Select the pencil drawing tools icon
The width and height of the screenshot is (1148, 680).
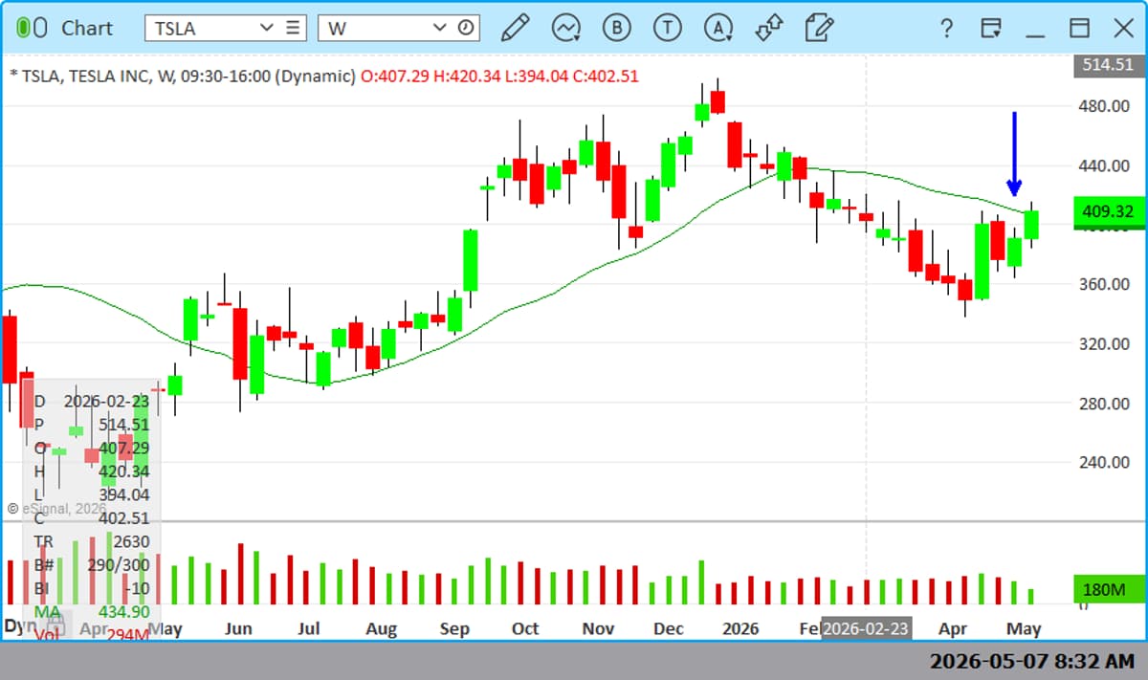pyautogui.click(x=515, y=28)
